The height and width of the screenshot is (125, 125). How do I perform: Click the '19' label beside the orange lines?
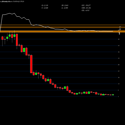pos(120,27)
